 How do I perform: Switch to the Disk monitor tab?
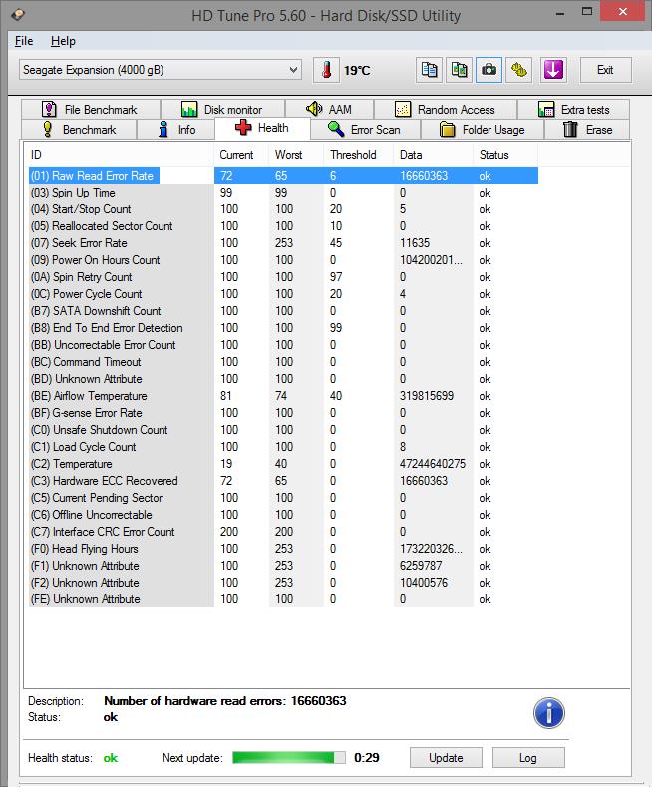click(x=222, y=109)
